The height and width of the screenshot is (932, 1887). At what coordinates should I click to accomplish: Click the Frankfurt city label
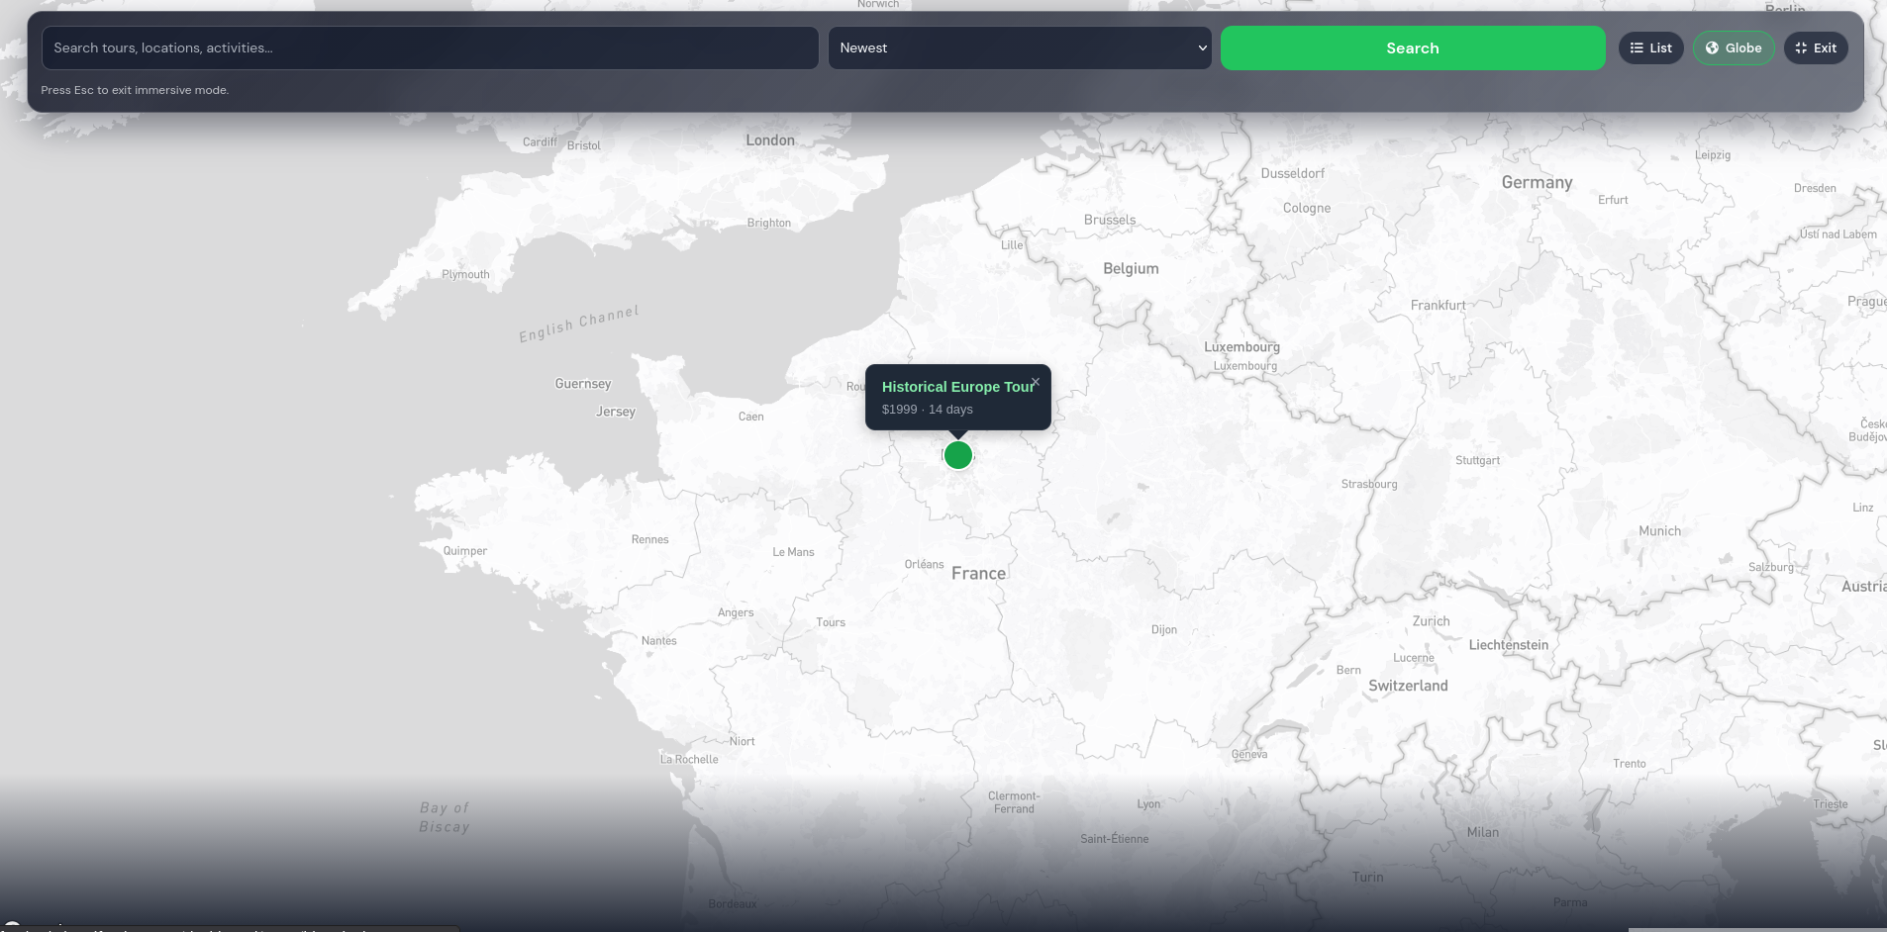[x=1438, y=306]
